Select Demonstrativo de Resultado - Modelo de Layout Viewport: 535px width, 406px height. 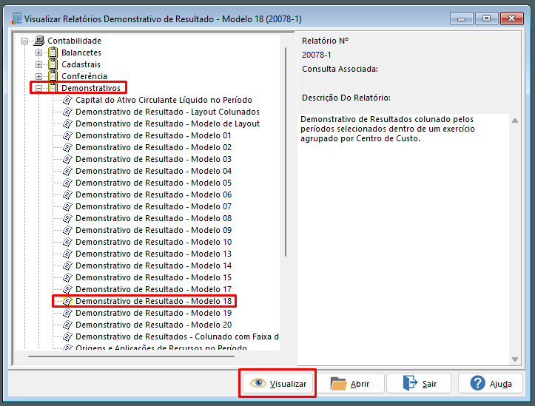167,124
